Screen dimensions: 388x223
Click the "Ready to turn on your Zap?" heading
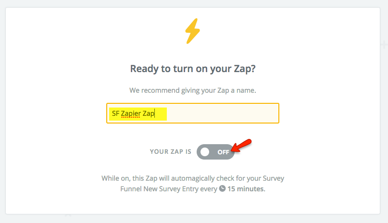pyautogui.click(x=192, y=68)
